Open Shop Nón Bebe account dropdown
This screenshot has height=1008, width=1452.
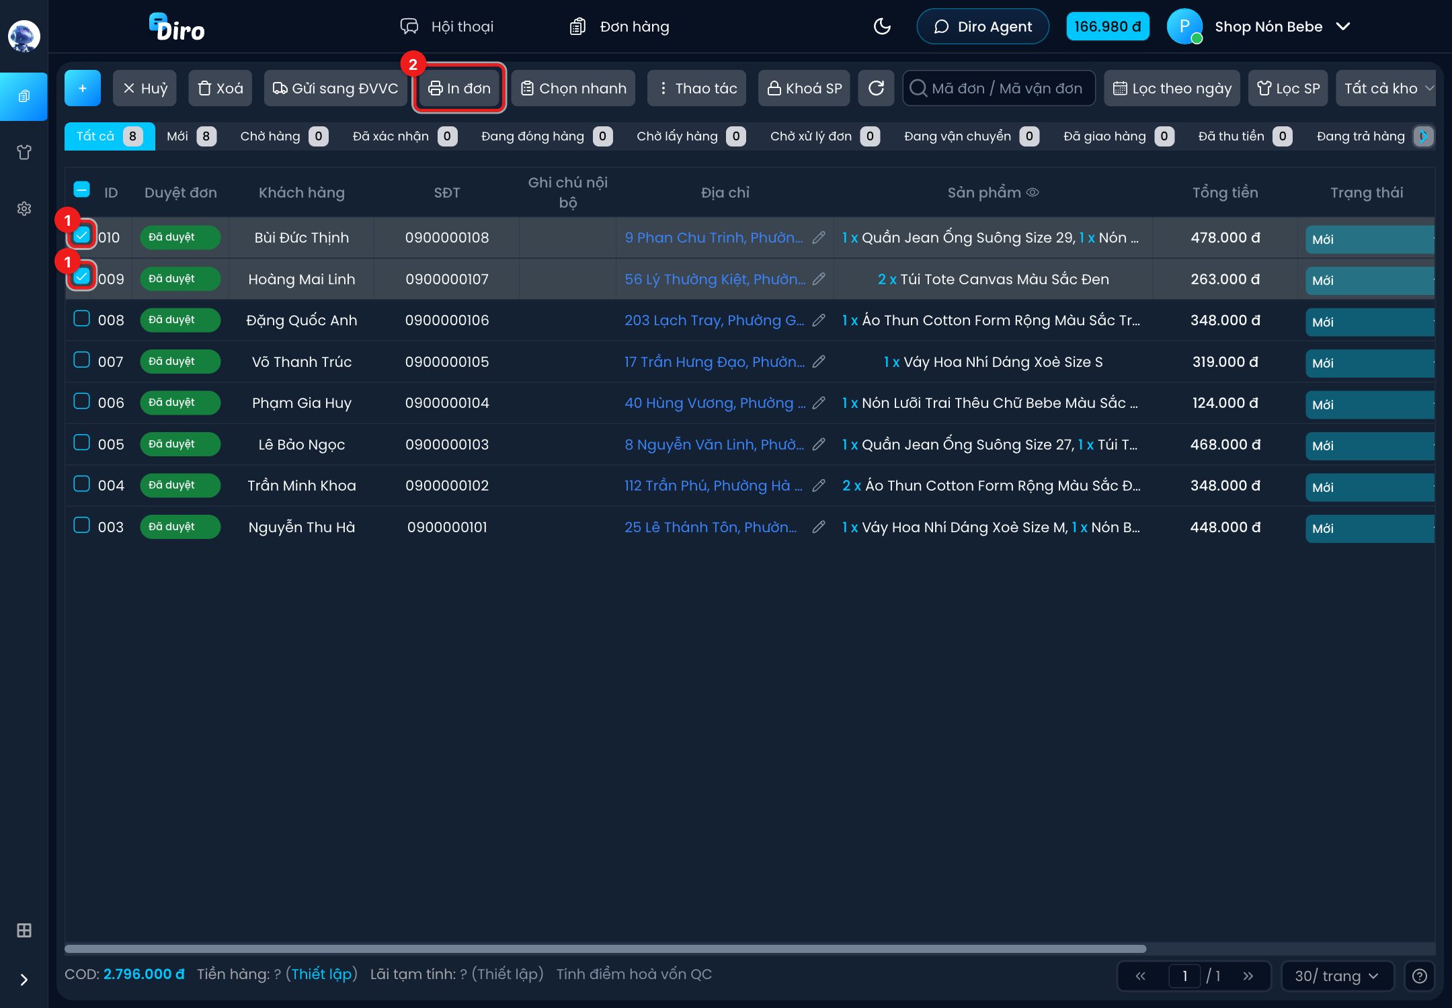pos(1260,27)
